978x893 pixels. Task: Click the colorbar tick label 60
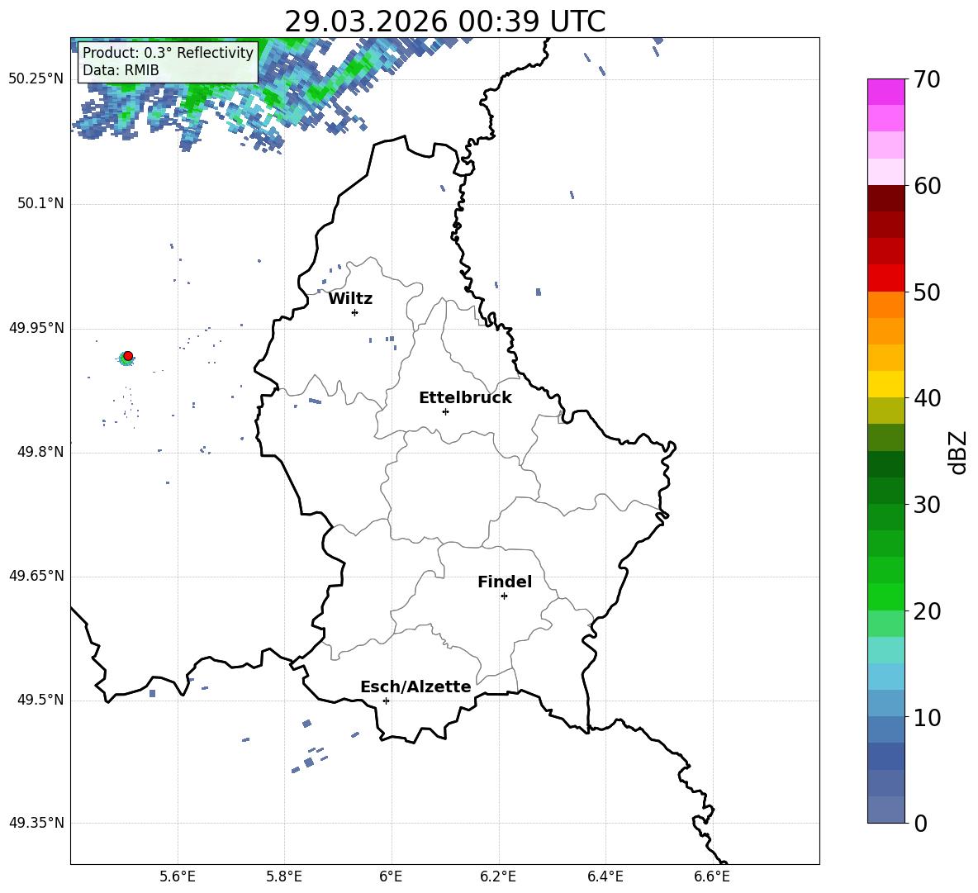(927, 186)
